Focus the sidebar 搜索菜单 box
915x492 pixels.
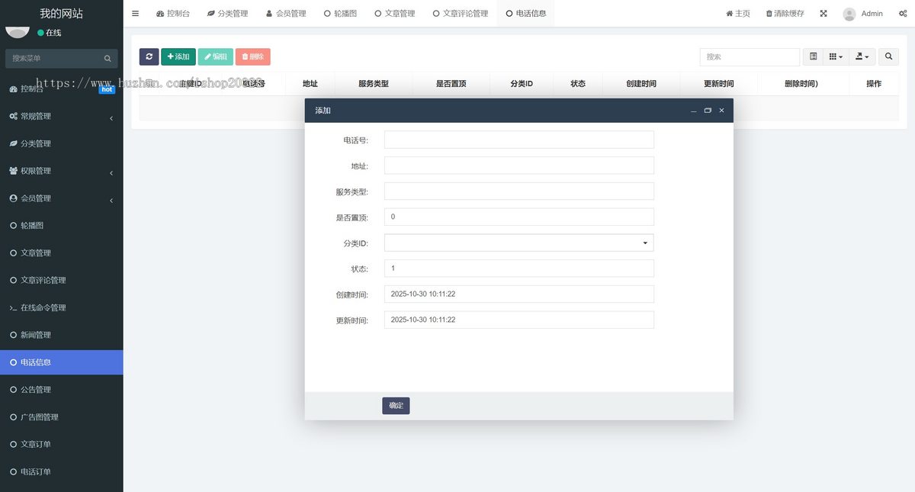(x=53, y=58)
